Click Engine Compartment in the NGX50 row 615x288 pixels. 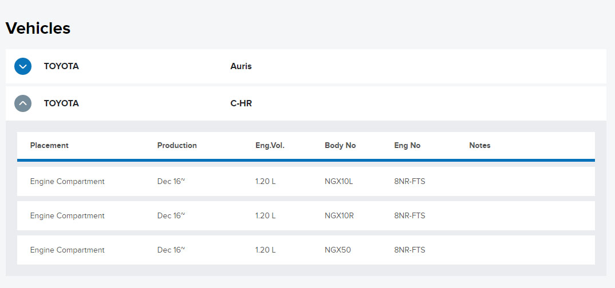click(x=68, y=250)
